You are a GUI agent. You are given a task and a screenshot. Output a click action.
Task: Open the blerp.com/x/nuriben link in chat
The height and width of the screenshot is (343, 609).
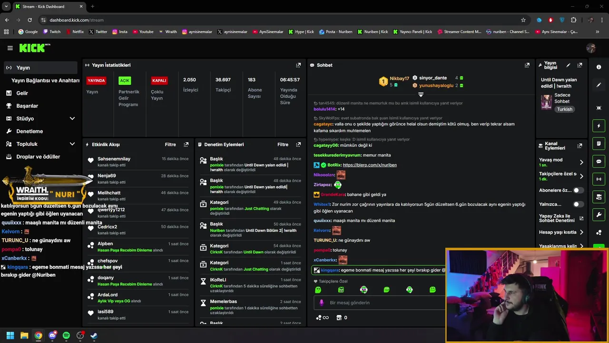click(x=369, y=165)
